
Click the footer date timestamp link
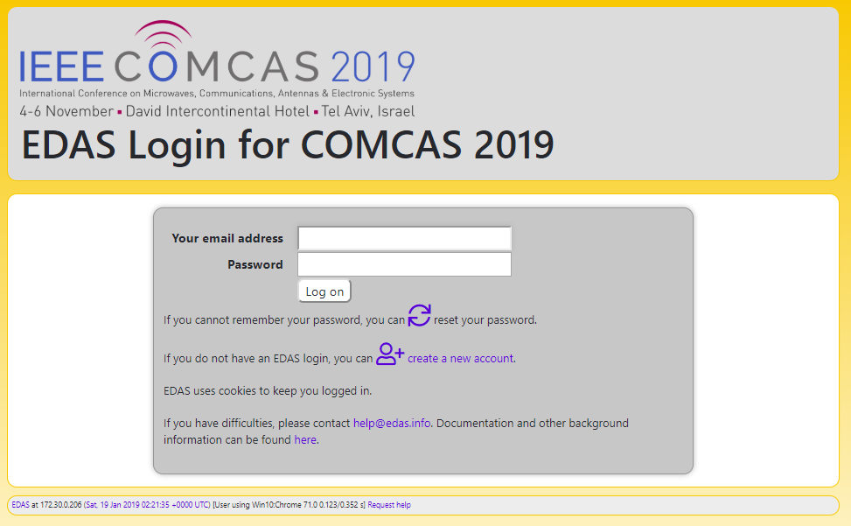coord(147,505)
